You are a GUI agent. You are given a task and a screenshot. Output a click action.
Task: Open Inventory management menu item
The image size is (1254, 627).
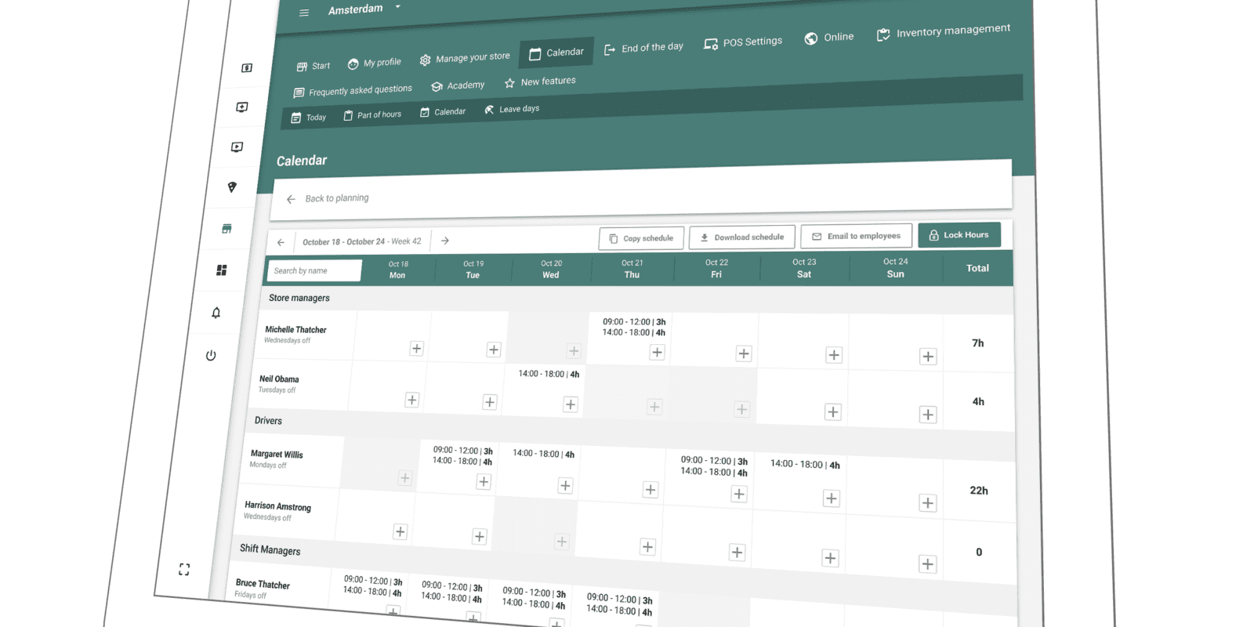[x=944, y=31]
